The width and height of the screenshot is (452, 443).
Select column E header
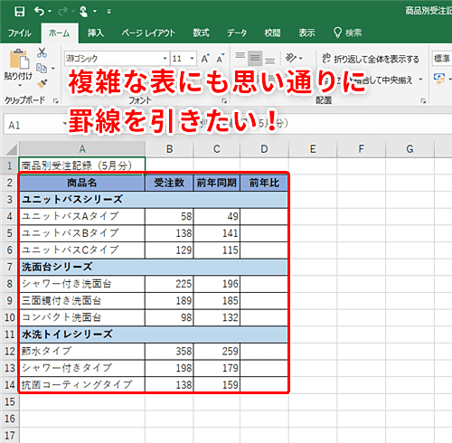(313, 149)
